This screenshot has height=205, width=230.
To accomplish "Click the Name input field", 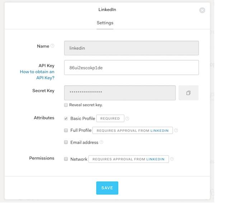I will click(x=131, y=48).
